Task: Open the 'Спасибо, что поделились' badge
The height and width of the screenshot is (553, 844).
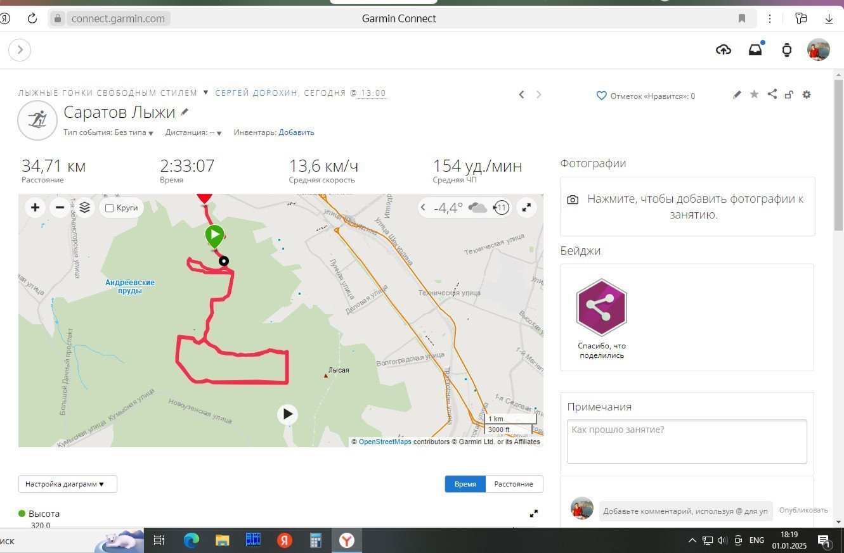Action: (x=601, y=318)
